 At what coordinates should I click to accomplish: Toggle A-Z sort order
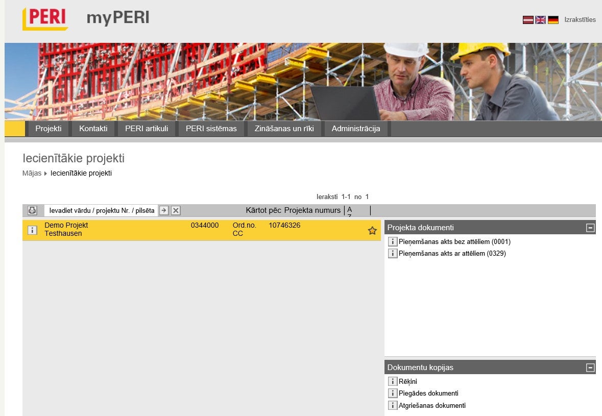(350, 210)
